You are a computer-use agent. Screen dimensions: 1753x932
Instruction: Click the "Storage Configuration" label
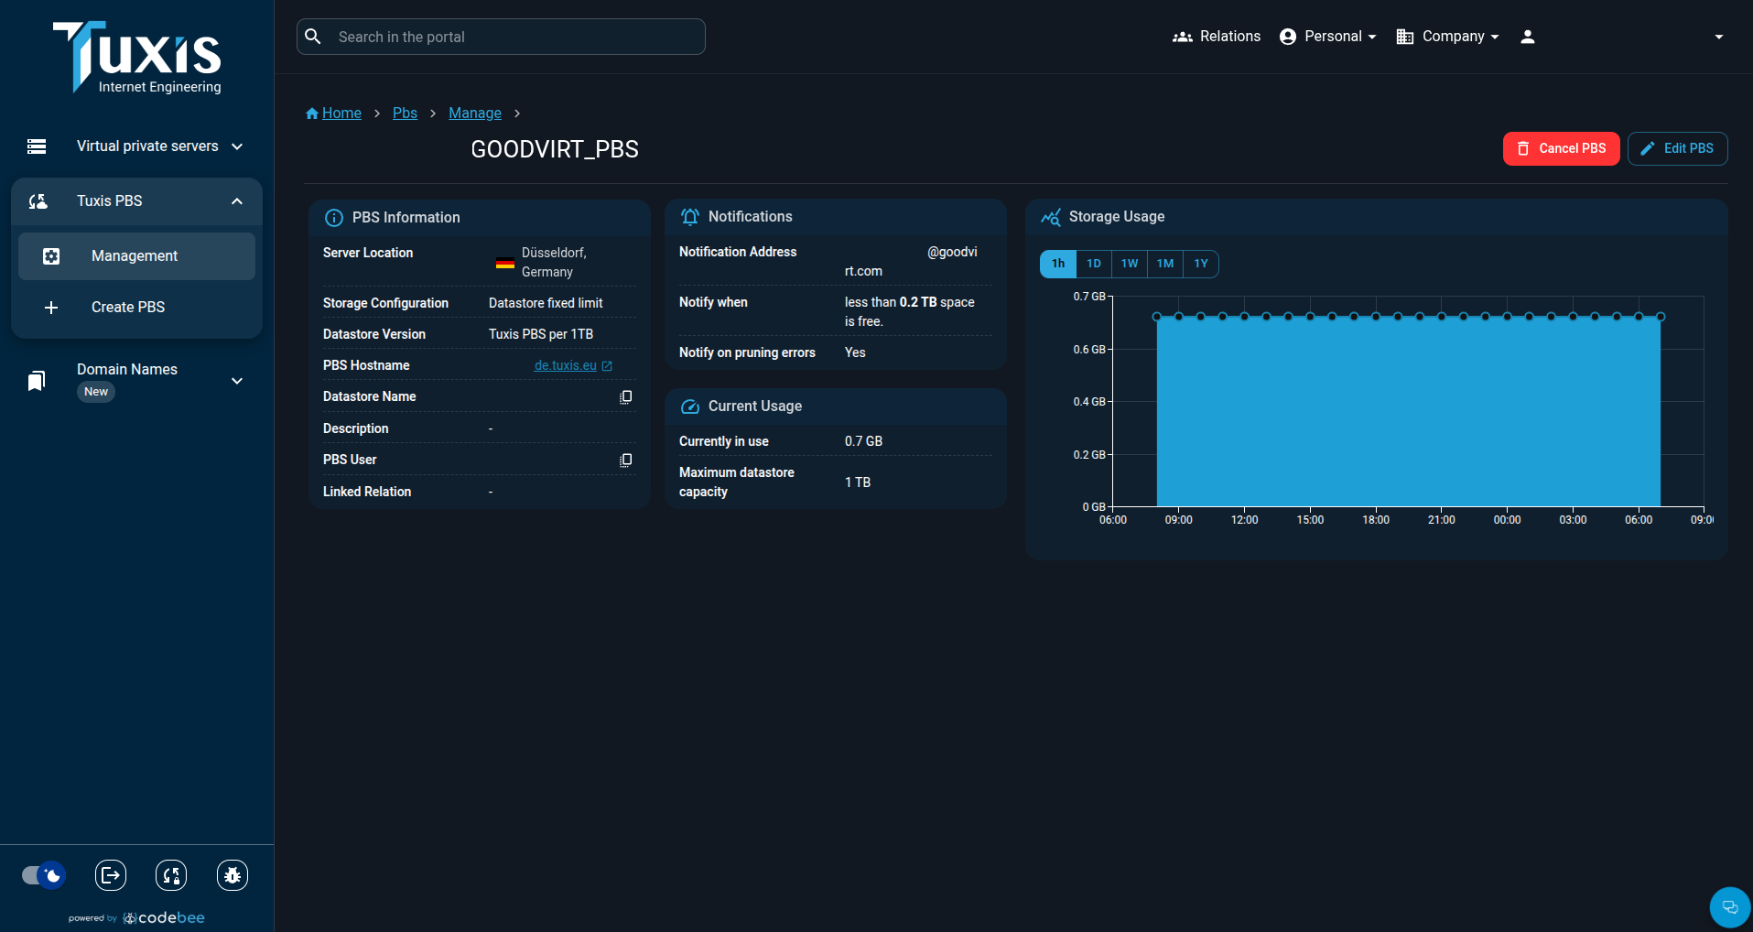385,304
